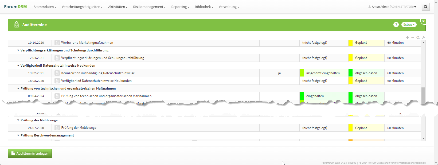Click lock icon of 18.08.2020 Verfügbarkeit Datenschutzhinweise row

(57, 81)
